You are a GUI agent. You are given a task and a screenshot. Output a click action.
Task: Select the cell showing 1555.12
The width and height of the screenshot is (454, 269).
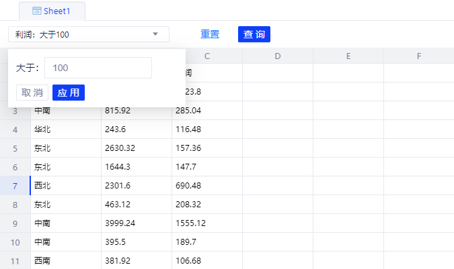[206, 223]
